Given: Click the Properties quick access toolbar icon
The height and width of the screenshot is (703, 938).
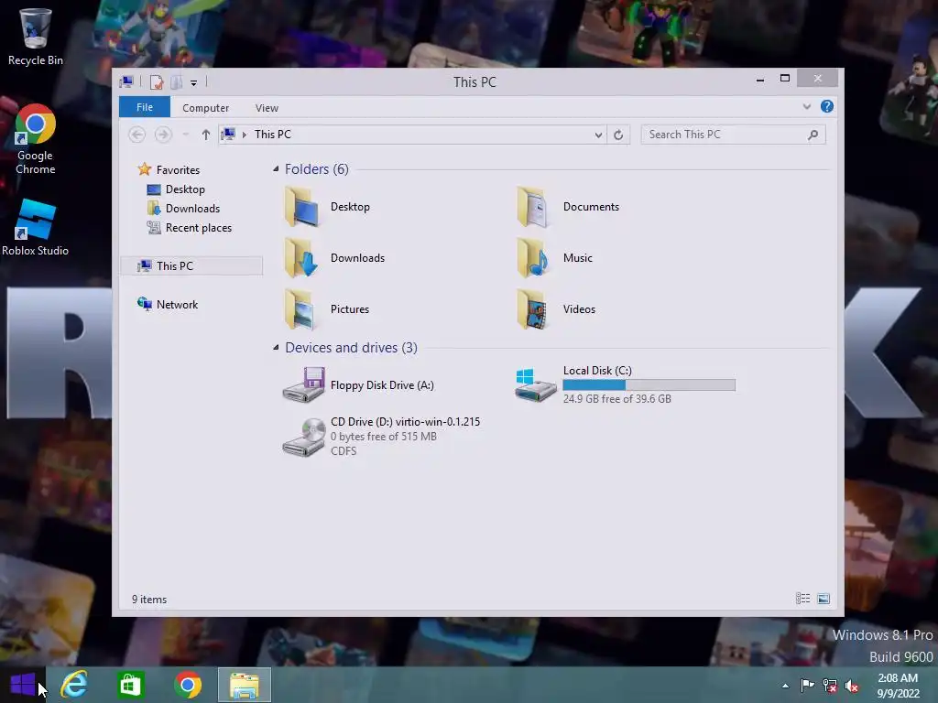Looking at the screenshot, I should pos(156,81).
